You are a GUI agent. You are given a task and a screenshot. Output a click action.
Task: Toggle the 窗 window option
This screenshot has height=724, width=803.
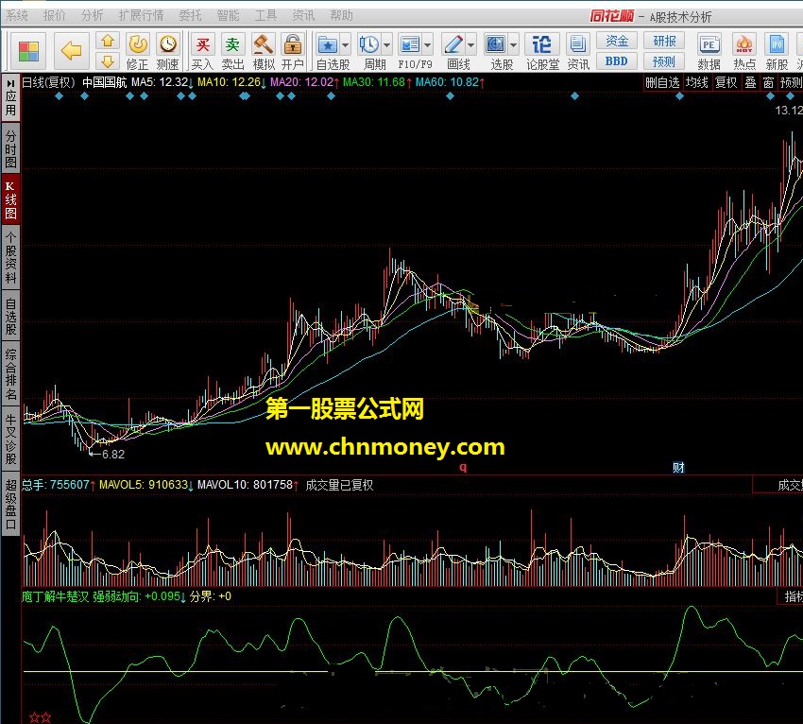tap(768, 82)
